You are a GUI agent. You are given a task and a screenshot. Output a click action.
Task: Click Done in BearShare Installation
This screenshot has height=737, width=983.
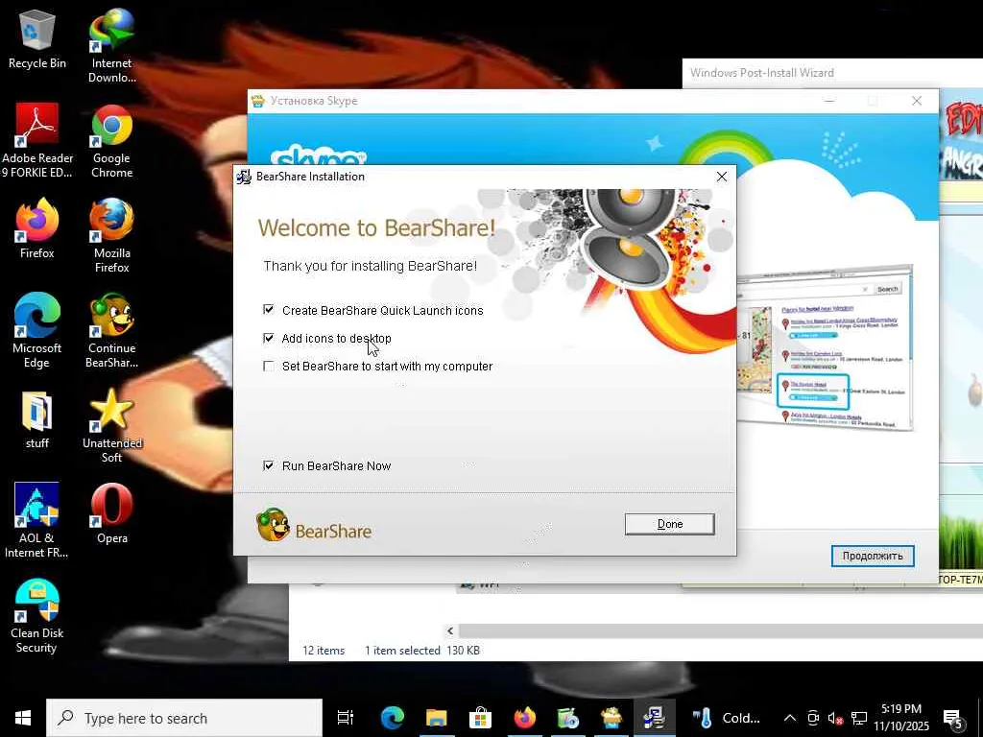point(669,524)
